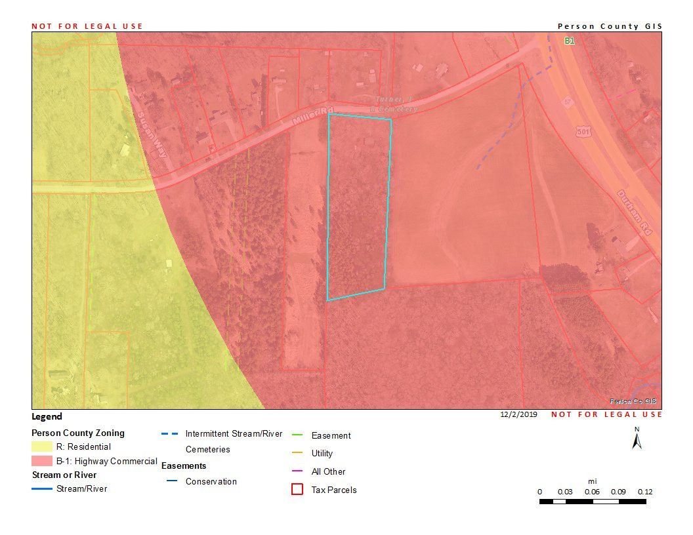Click the north arrow compass icon
Viewport: 693px width, 535px height.
636,439
